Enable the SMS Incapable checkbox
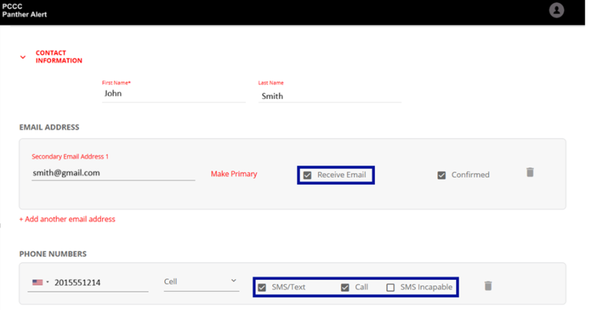The width and height of the screenshot is (590, 310). coord(390,288)
